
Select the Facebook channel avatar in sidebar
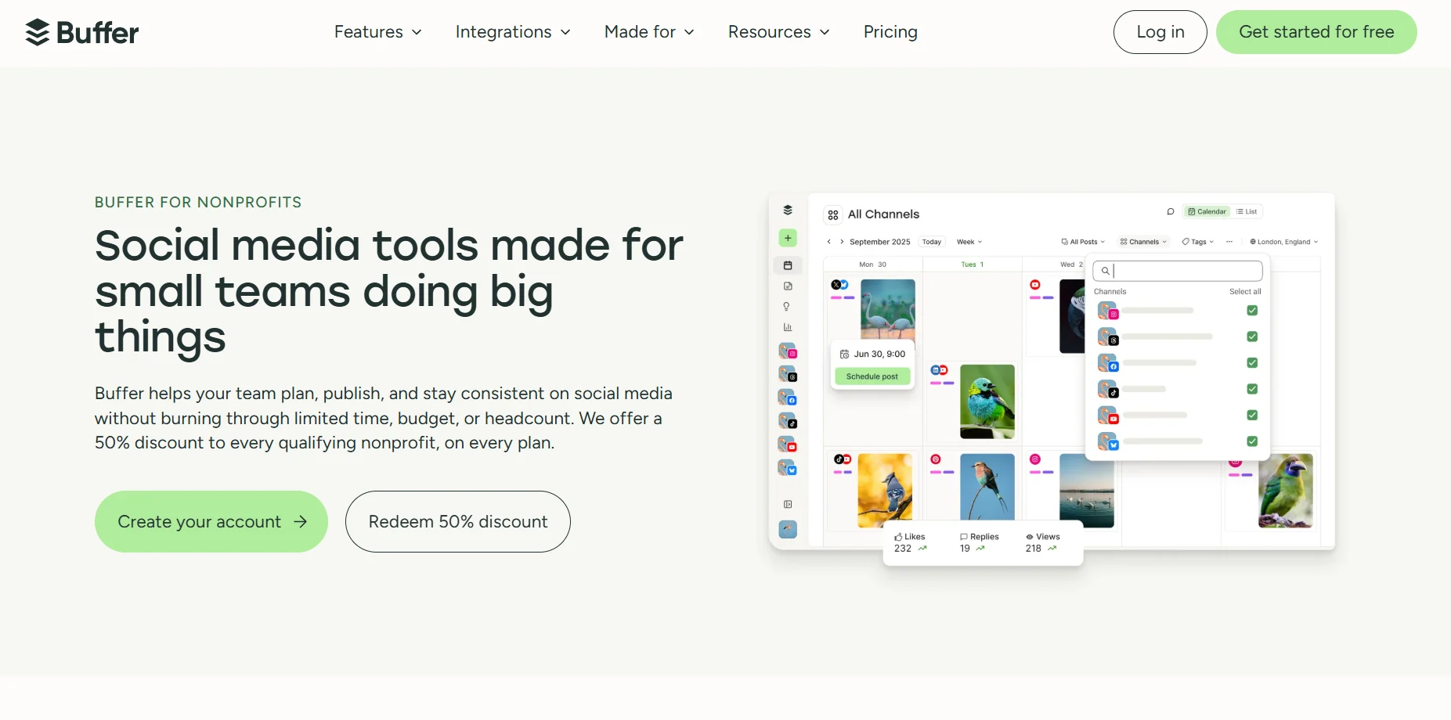(x=788, y=398)
